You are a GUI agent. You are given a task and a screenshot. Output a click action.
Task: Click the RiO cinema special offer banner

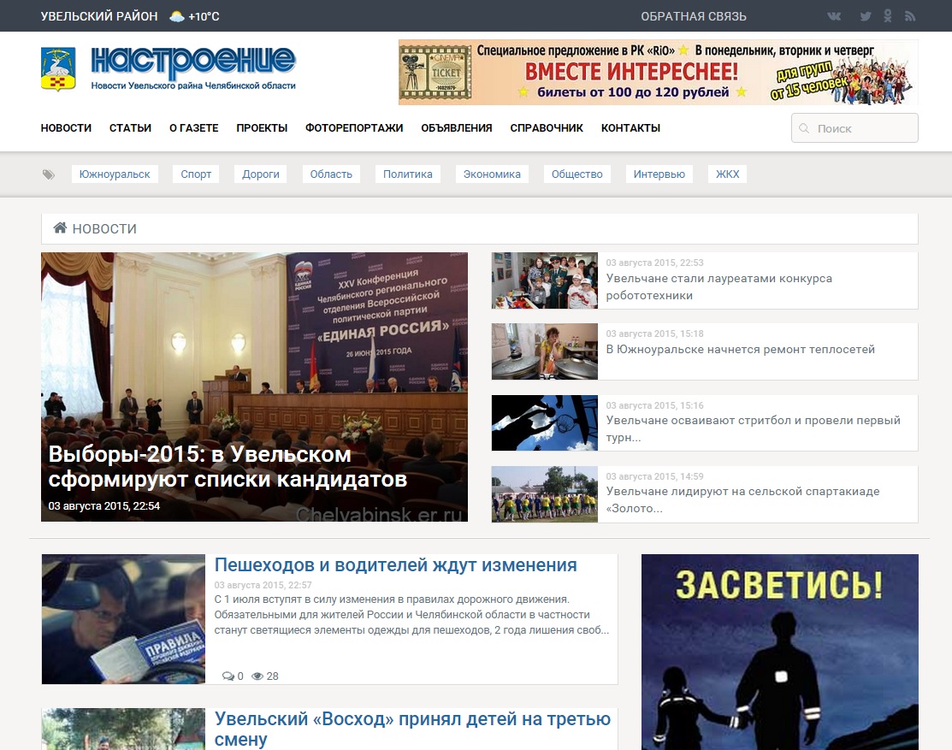pos(658,72)
